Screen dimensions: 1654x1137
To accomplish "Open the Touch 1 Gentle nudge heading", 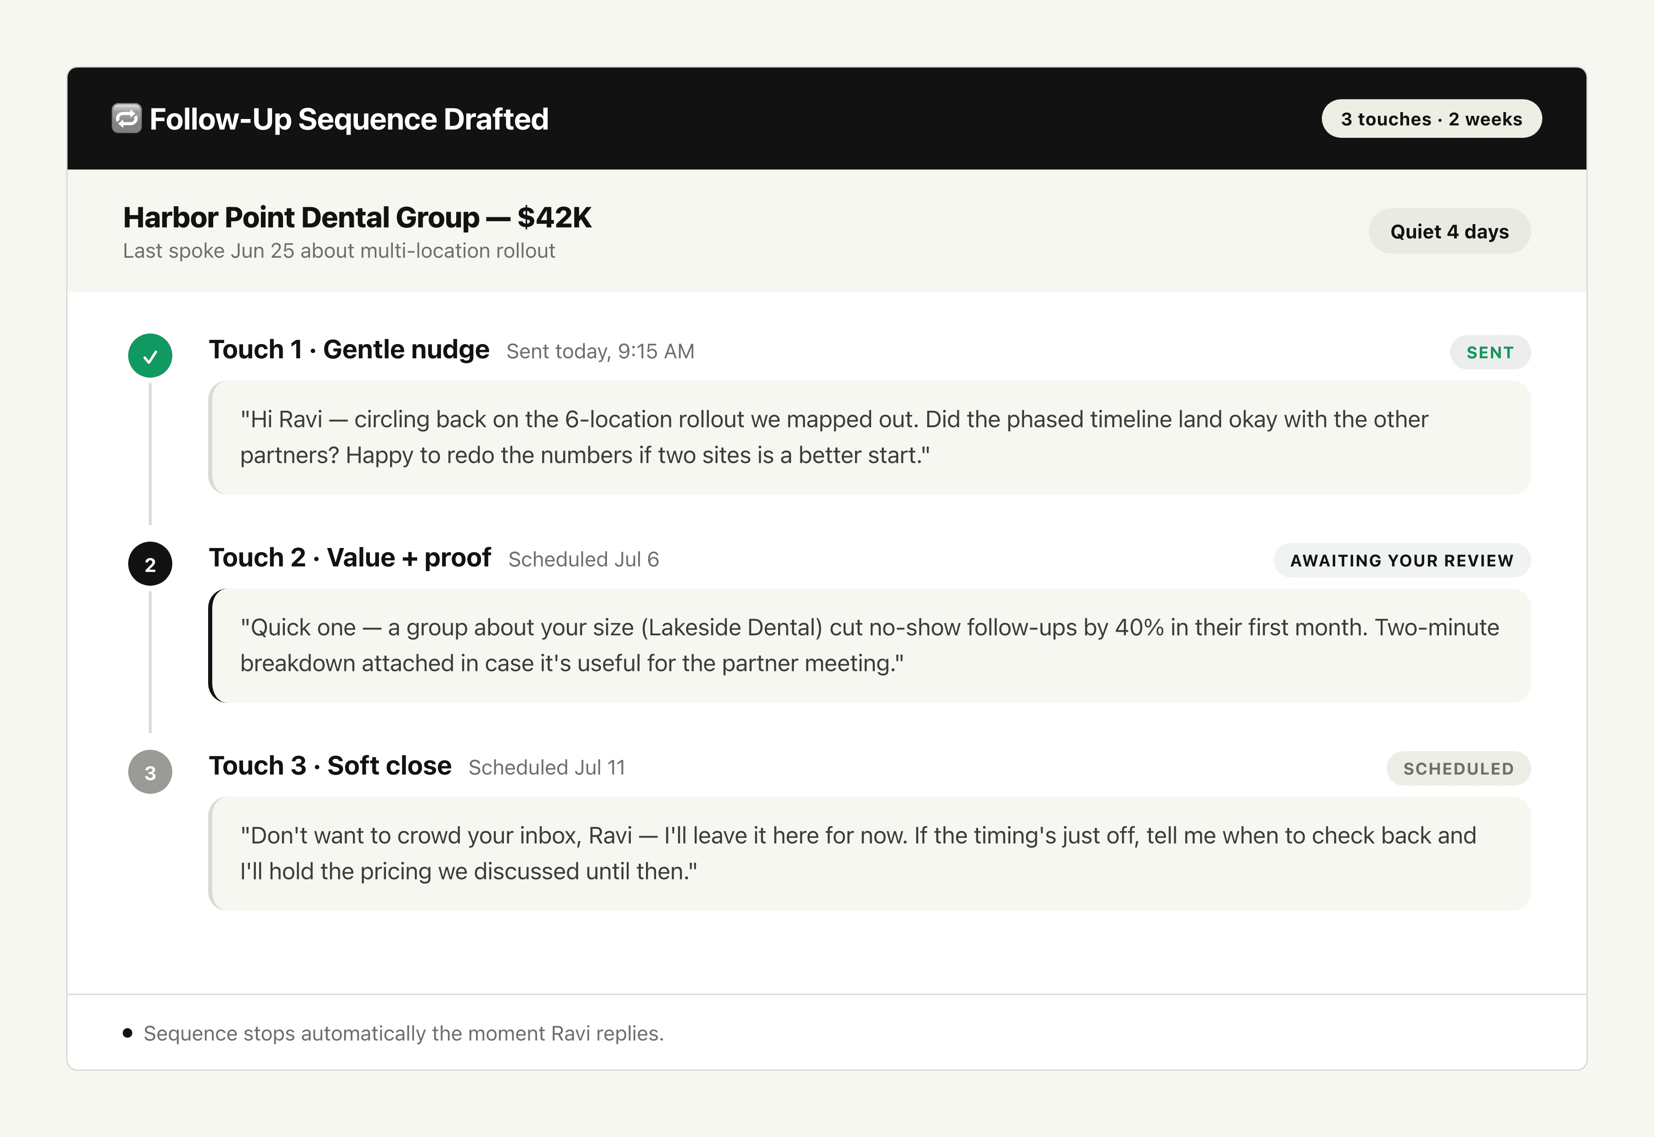I will [x=349, y=350].
